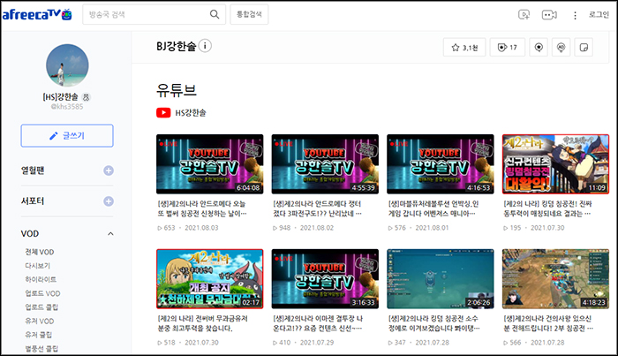Expand the 열혈팬 section with plus
The width and height of the screenshot is (618, 356).
pos(109,170)
